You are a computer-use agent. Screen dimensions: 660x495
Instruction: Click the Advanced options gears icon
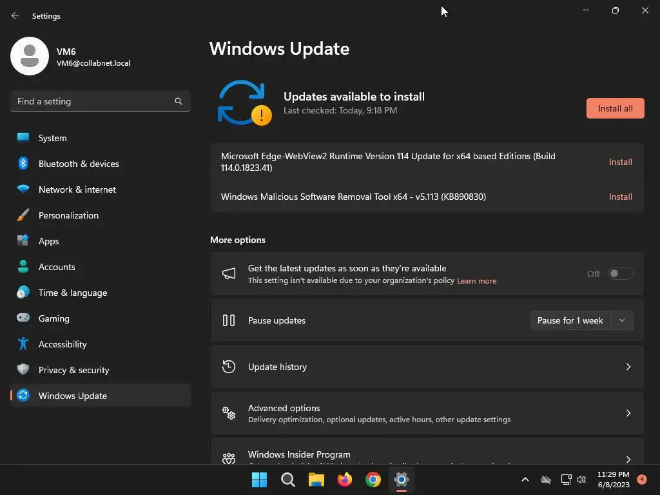pos(229,413)
